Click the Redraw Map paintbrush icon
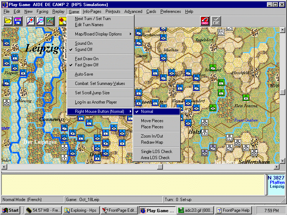 [50, 21]
